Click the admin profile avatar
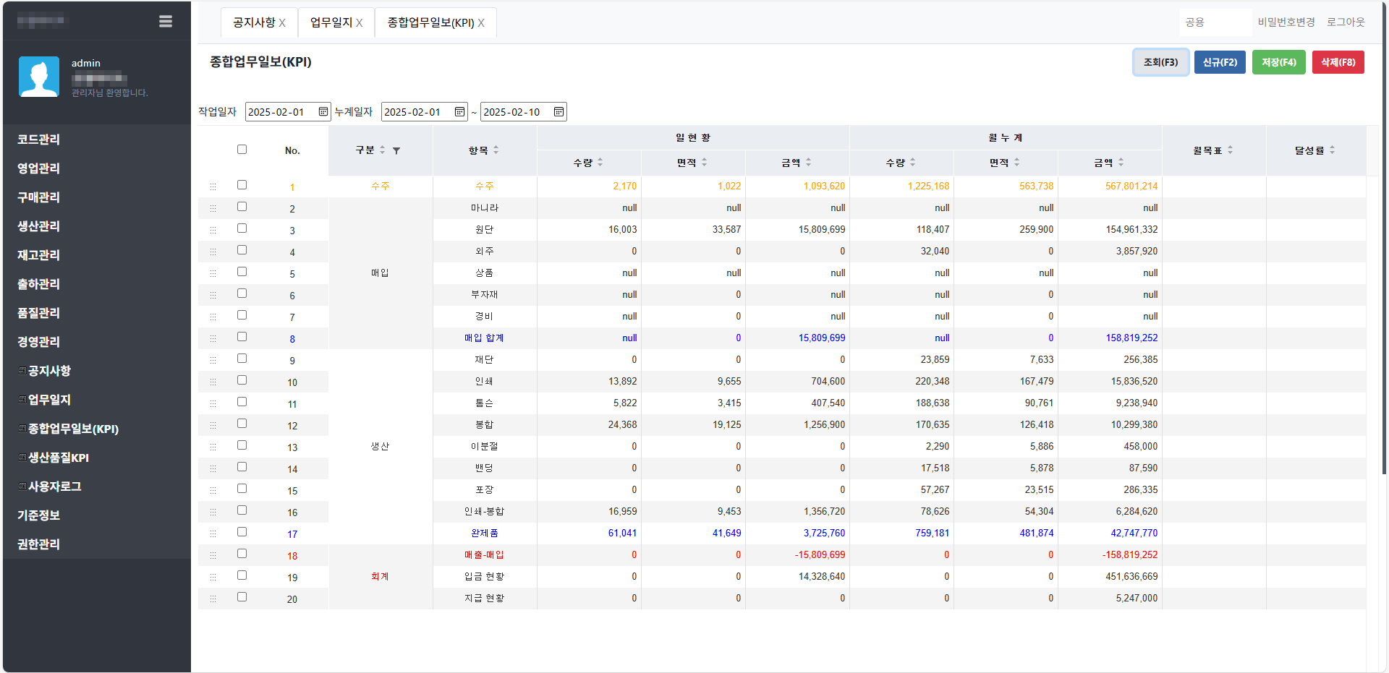 (39, 77)
